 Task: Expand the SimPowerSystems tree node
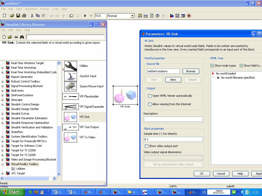pos(2,95)
